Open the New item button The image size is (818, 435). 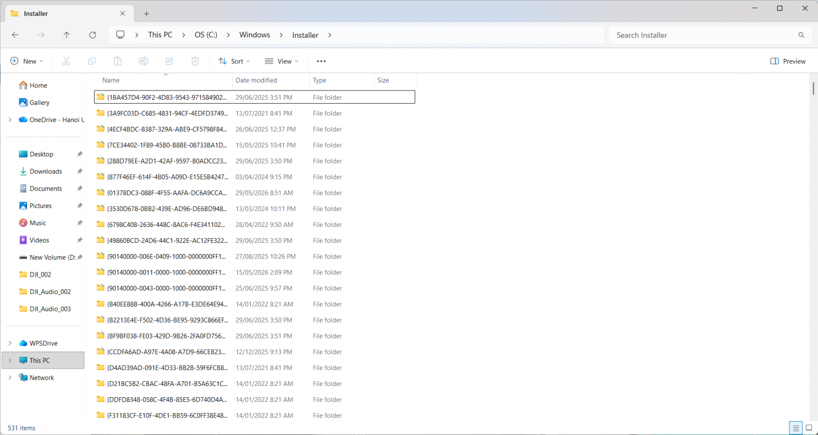(27, 61)
